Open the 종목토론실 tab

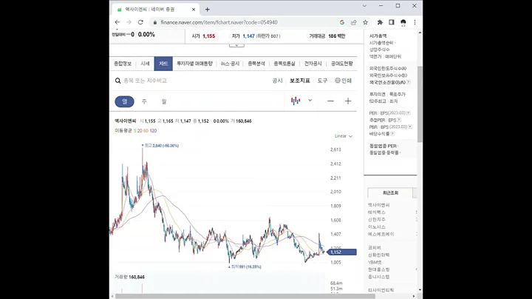coord(284,64)
